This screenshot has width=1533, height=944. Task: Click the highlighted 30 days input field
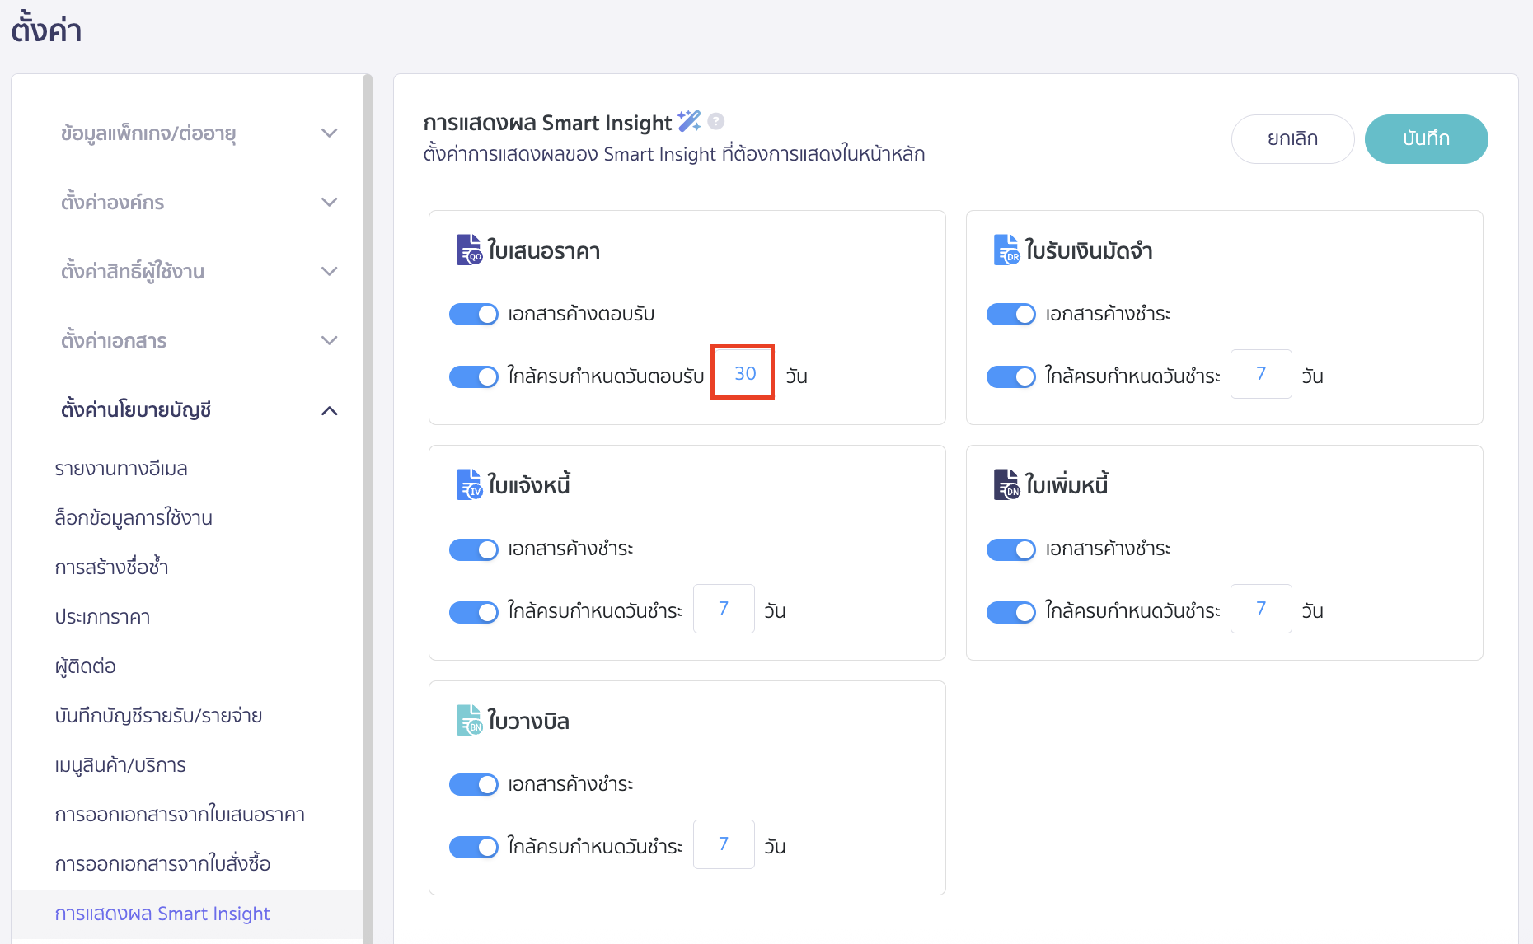[x=743, y=373]
